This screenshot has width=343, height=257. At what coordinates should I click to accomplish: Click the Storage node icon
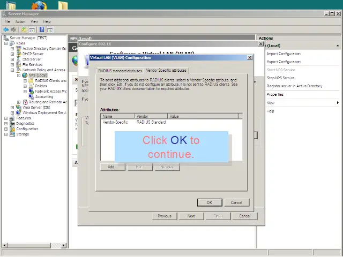[12, 134]
